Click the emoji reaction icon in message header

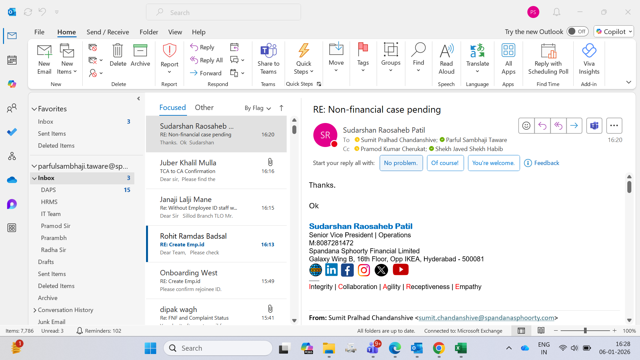tap(526, 126)
